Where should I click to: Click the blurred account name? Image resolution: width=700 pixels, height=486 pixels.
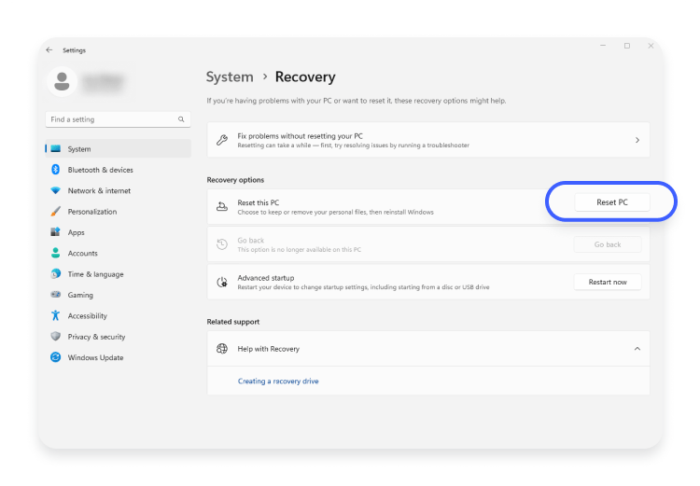[x=104, y=82]
